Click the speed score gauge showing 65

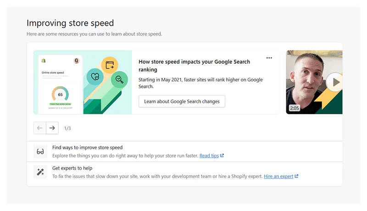click(x=60, y=94)
